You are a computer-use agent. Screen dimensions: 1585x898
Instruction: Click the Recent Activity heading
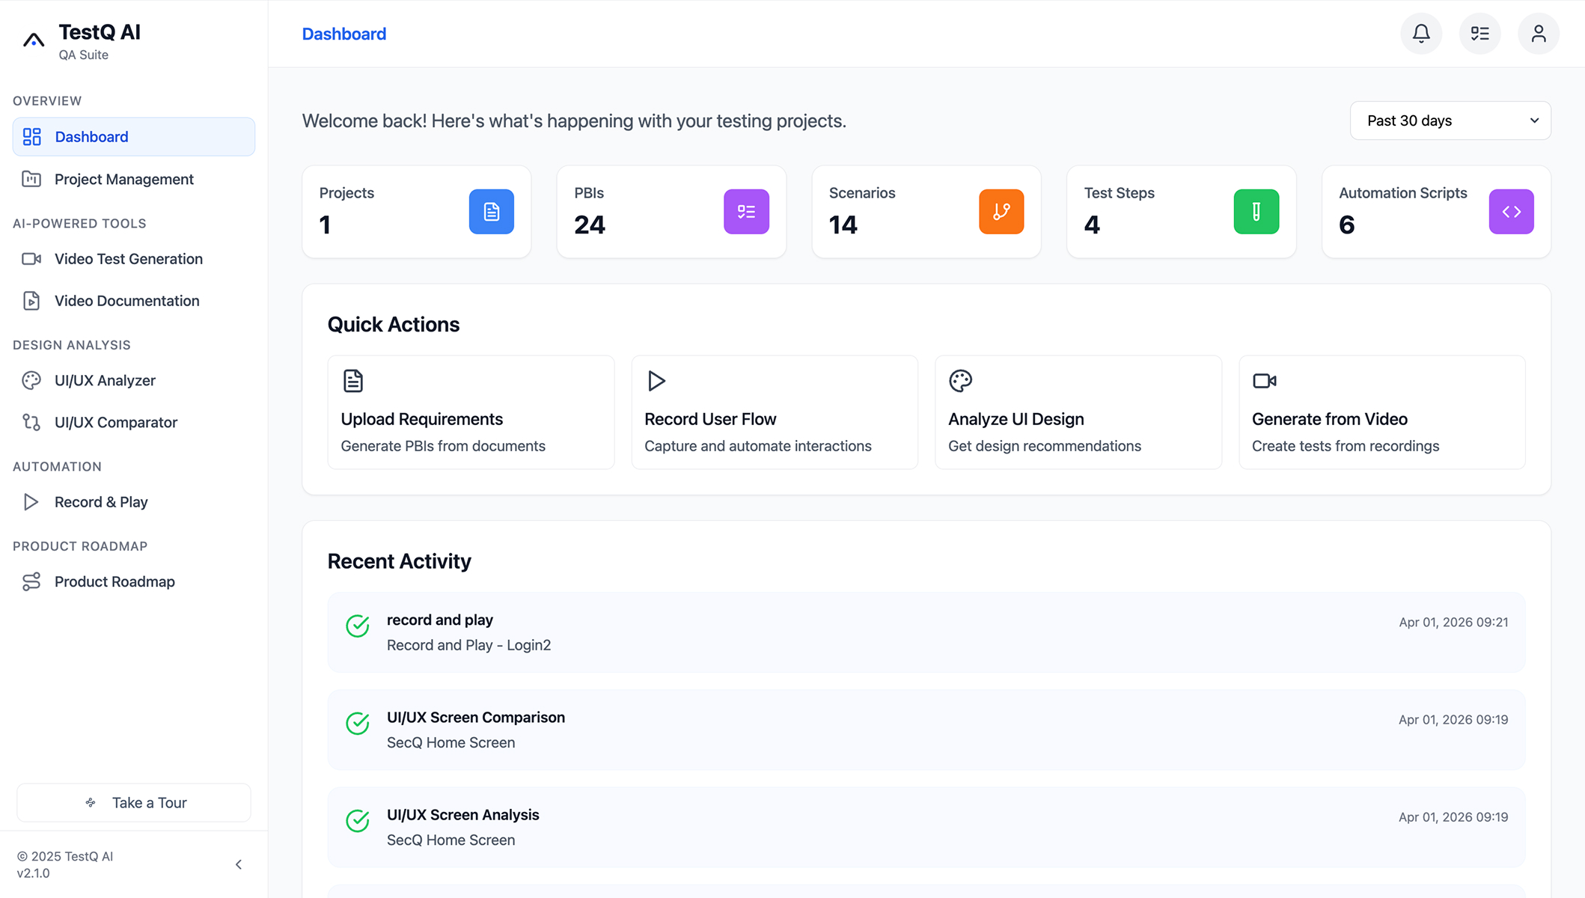click(x=400, y=561)
